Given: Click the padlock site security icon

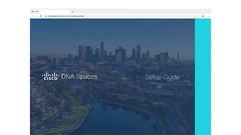Looking at the screenshot, I should click(x=46, y=16).
